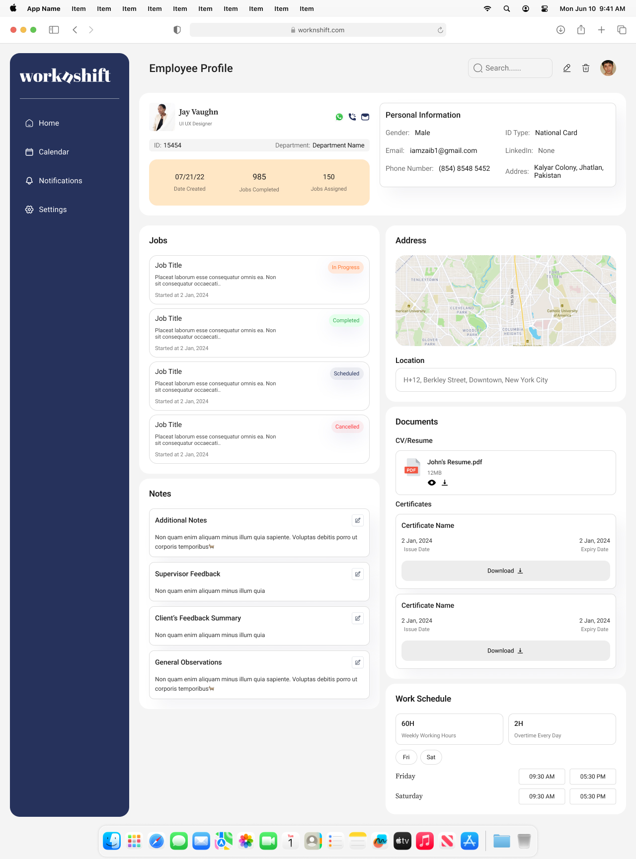Image resolution: width=636 pixels, height=859 pixels.
Task: Edit the Supervisor Feedback note
Action: coord(358,574)
